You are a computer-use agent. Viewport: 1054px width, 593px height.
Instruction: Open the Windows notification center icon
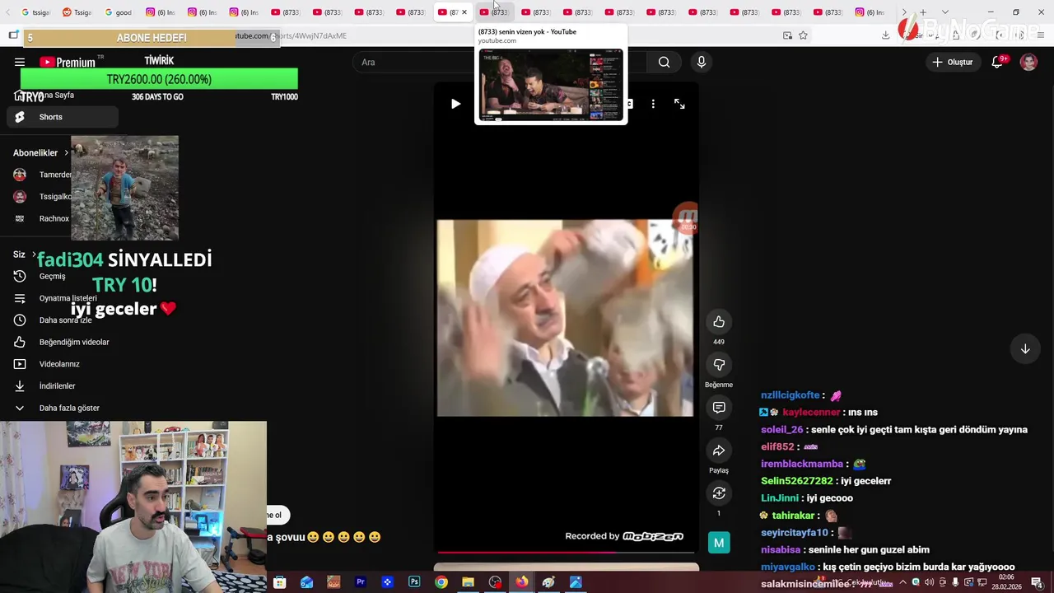point(1037,582)
